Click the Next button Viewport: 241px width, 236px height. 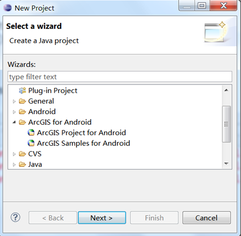tap(102, 218)
